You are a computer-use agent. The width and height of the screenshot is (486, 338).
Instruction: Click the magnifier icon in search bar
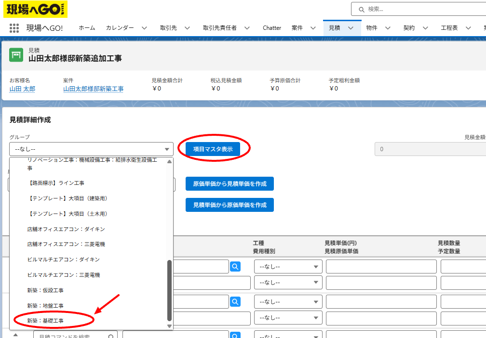362,10
